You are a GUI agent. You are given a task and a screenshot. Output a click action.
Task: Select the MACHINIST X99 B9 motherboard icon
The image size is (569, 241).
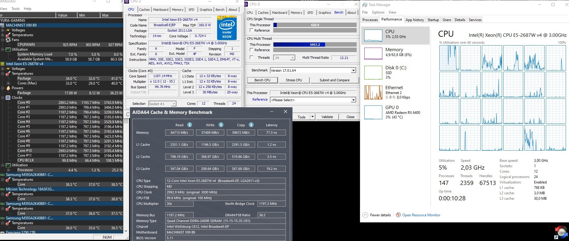coord(3,25)
